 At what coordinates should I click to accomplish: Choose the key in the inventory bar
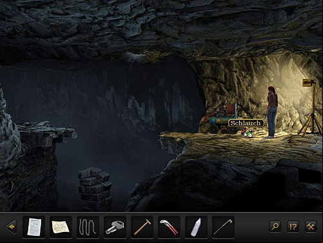click(115, 227)
